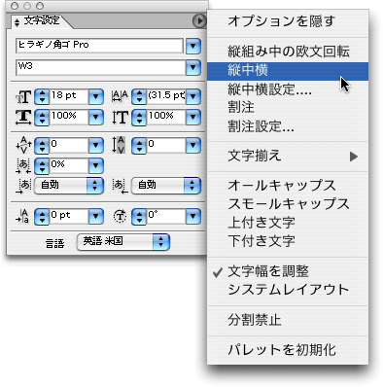Open 割注設定... from the menu

tap(288, 126)
